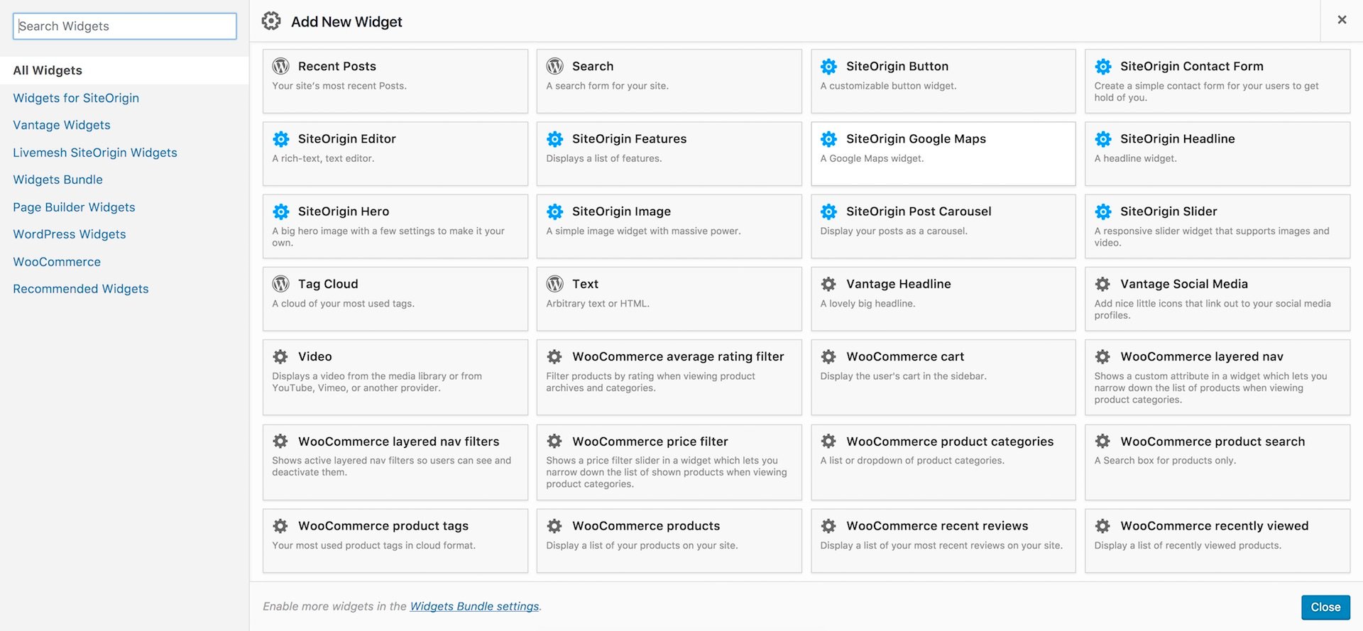This screenshot has width=1363, height=631.
Task: Click the gear icon for WooCommerce cart
Action: pyautogui.click(x=828, y=356)
